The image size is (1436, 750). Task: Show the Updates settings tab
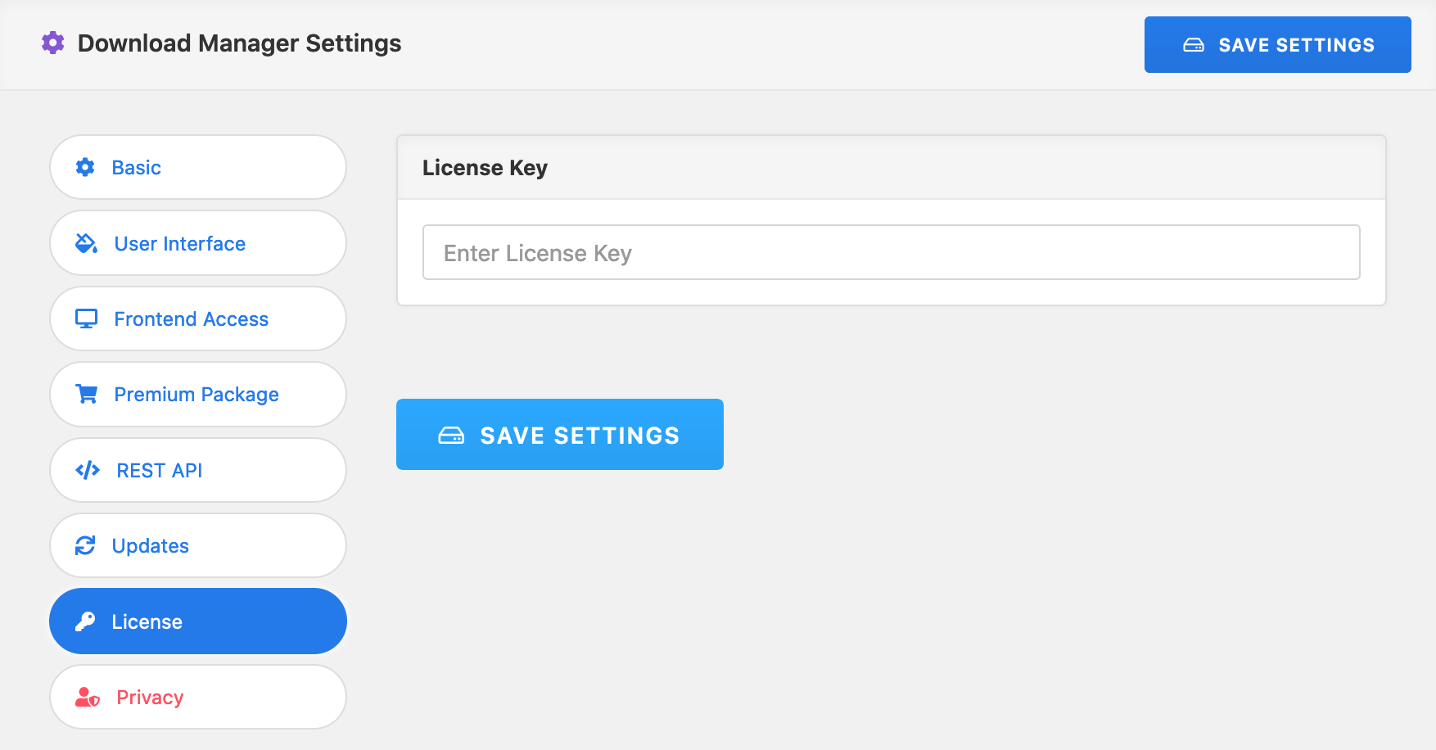pos(198,545)
